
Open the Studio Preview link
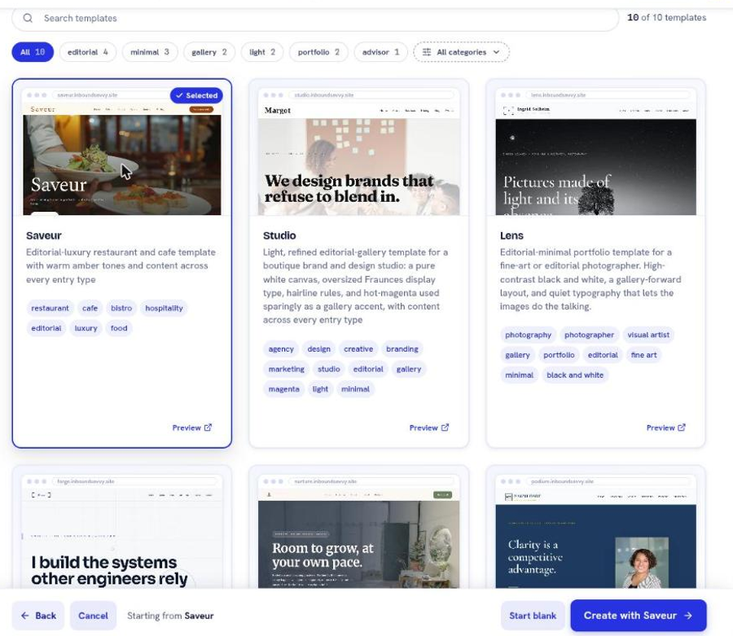click(x=429, y=428)
